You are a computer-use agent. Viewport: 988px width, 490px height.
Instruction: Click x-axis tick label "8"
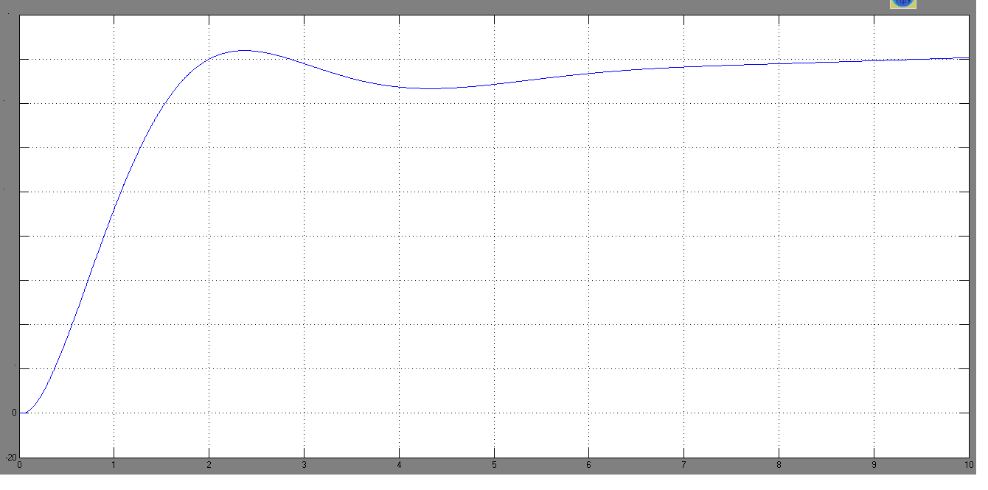tap(779, 464)
